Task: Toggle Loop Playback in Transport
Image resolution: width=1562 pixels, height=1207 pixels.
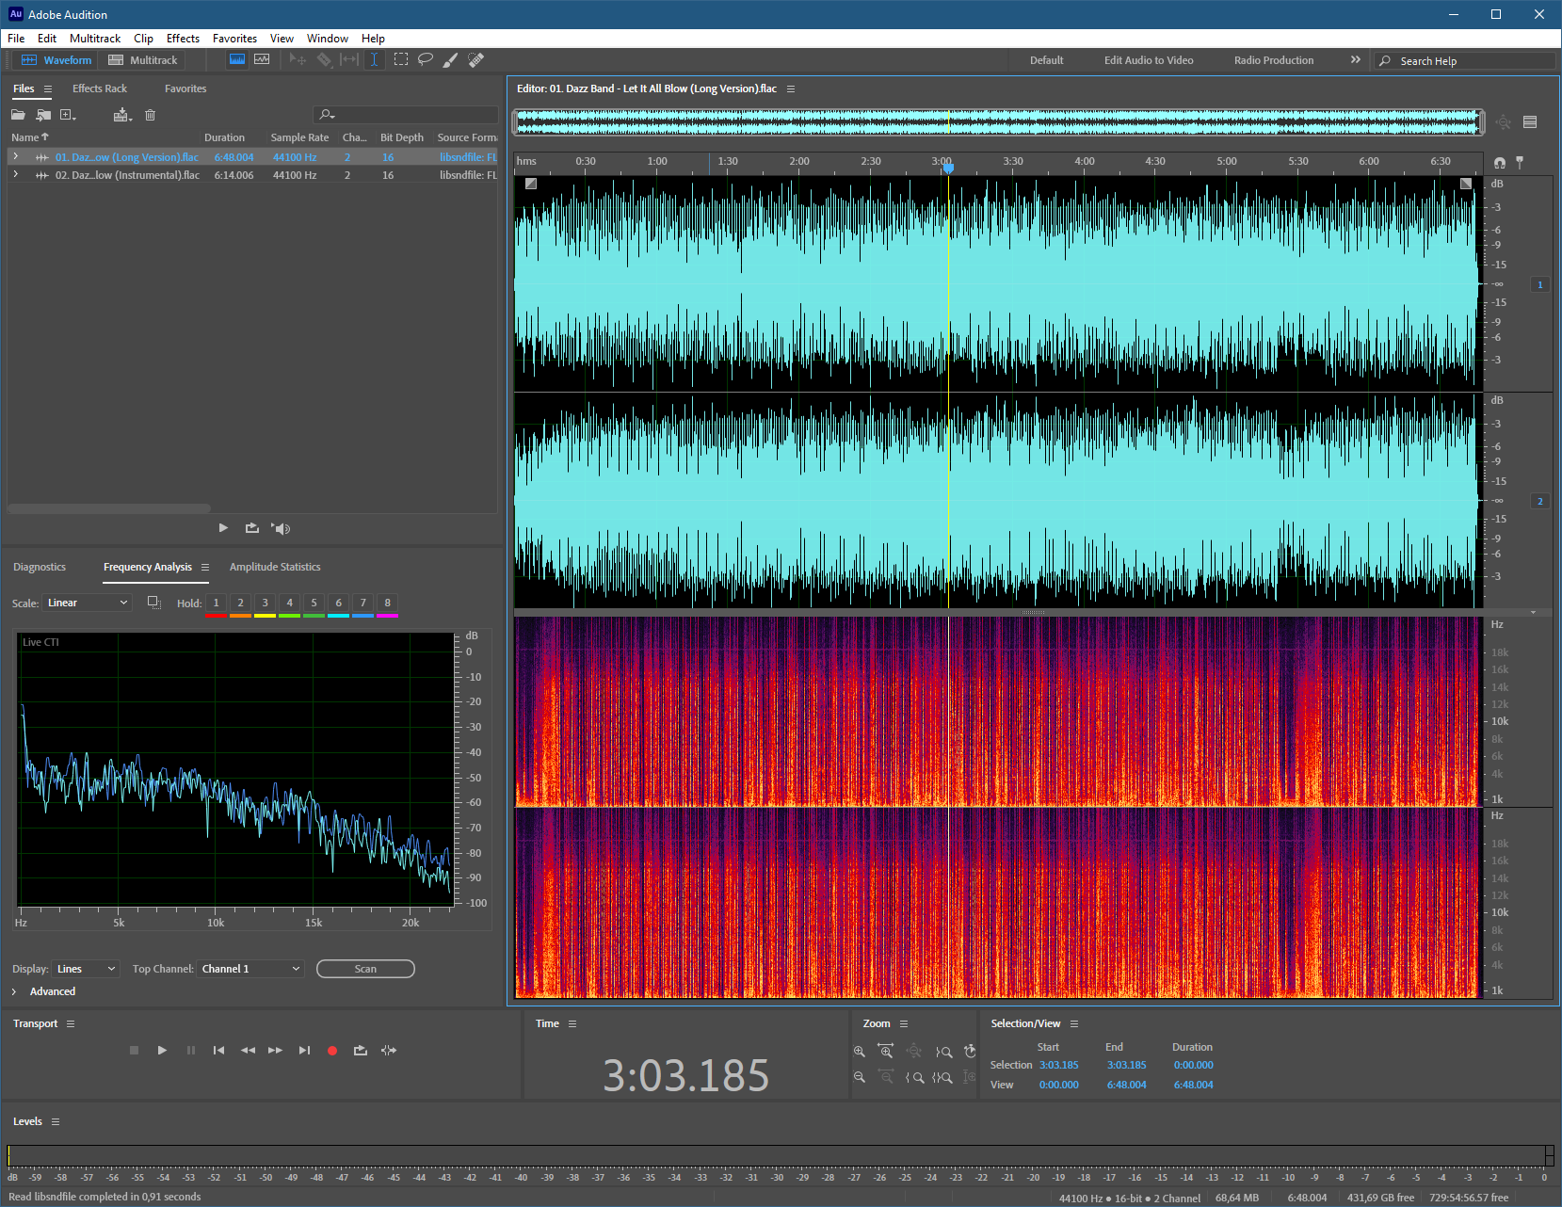Action: 361,1050
